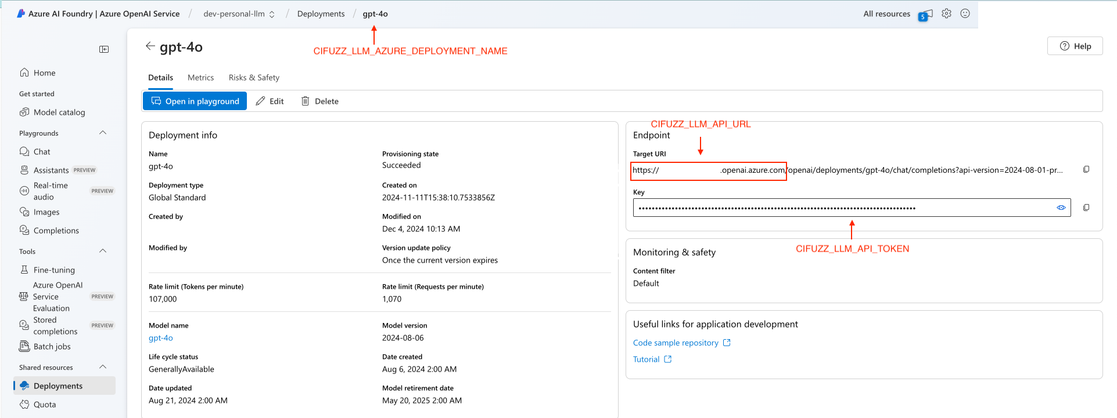Click the Delete deployment button
Viewport: 1117px width, 418px height.
[319, 101]
